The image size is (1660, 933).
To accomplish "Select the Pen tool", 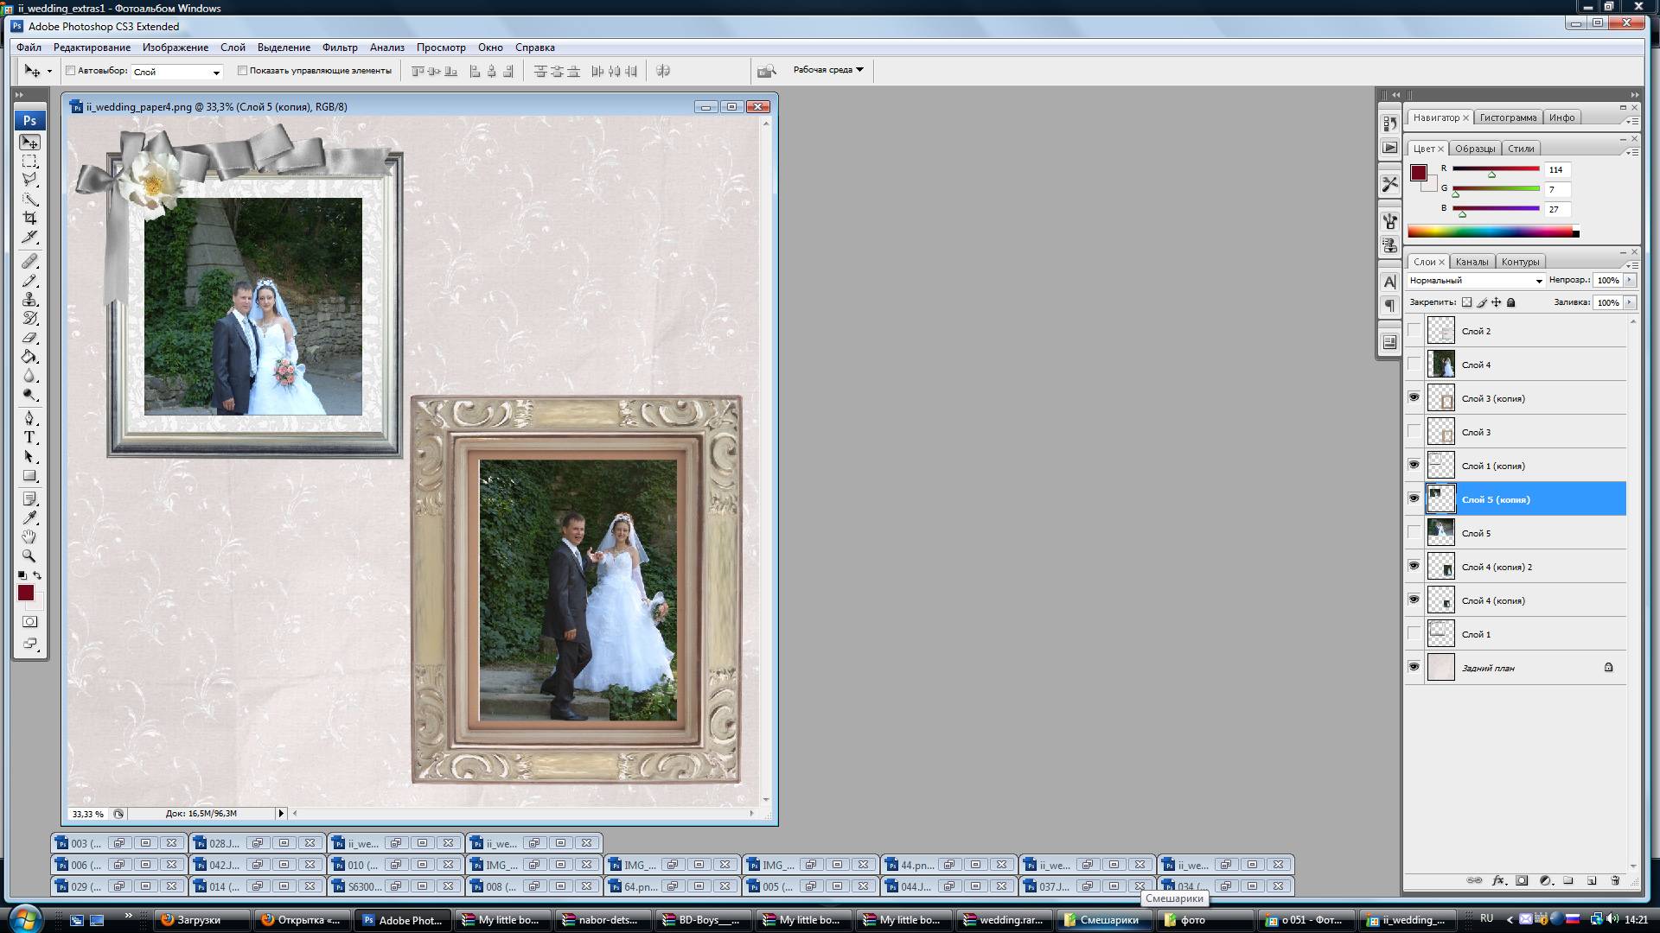I will (x=29, y=418).
